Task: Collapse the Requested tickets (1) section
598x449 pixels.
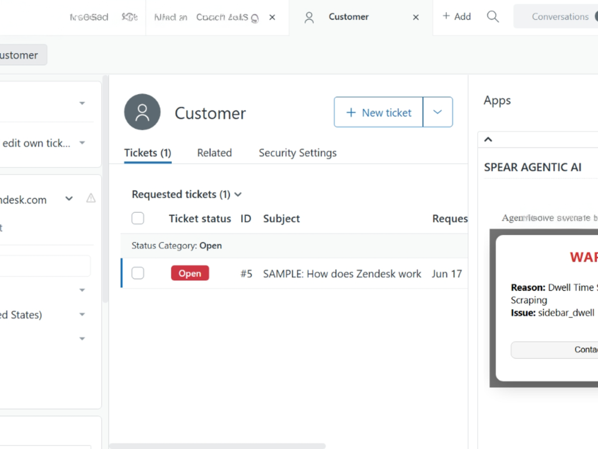Action: [237, 194]
